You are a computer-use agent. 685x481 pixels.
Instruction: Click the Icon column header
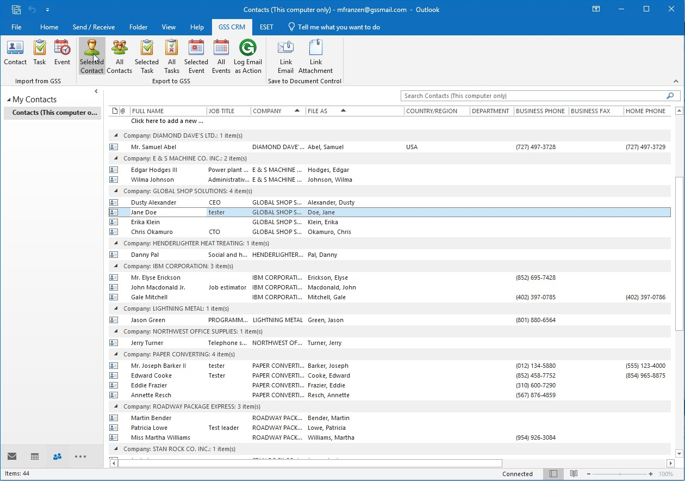pos(115,111)
